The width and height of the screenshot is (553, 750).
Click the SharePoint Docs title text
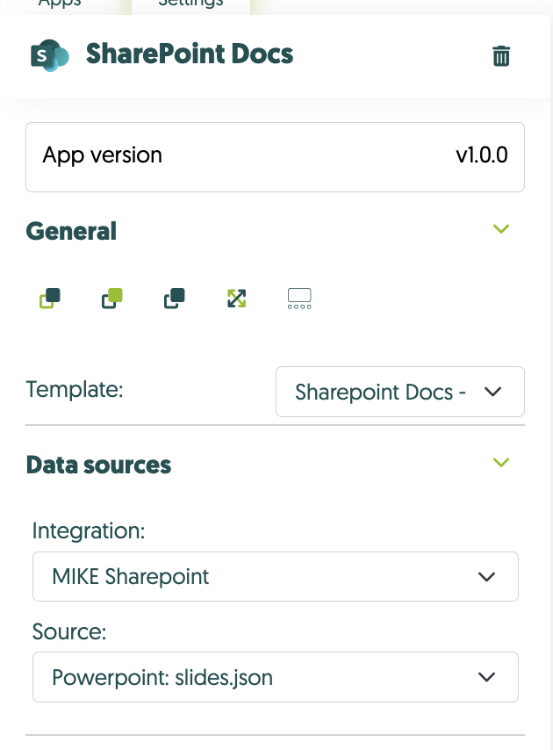coord(190,54)
